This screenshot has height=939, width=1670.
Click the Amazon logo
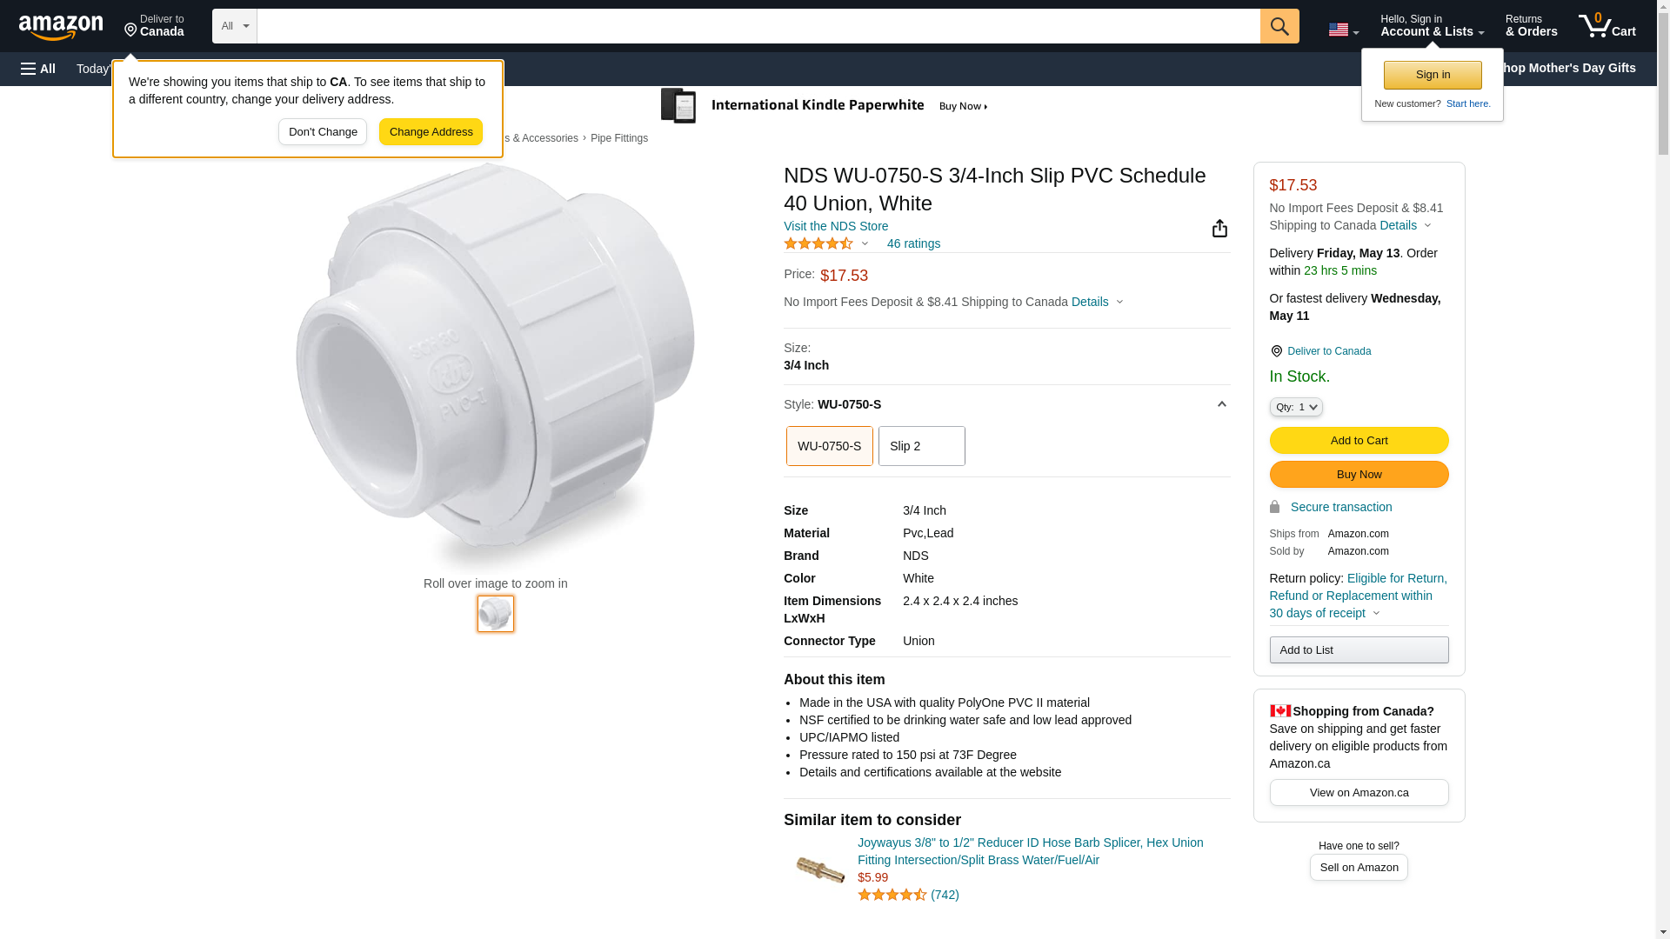61,28
